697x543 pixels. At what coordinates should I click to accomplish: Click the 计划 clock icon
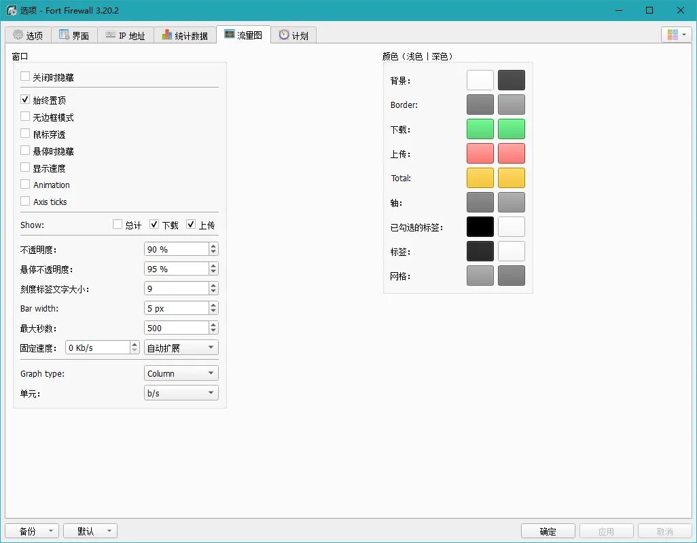(x=284, y=35)
